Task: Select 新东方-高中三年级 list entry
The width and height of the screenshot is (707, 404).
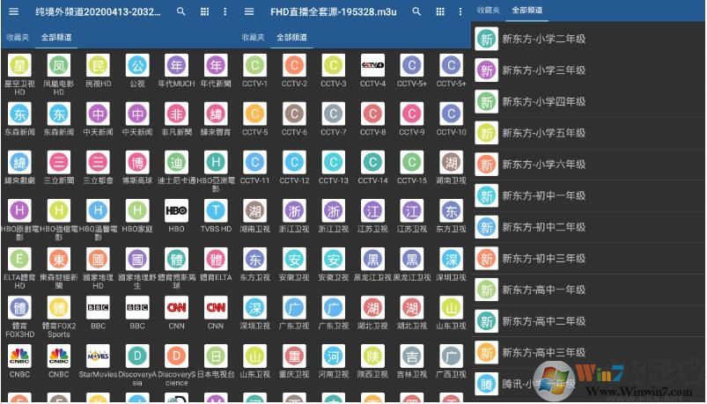Action: [589, 353]
